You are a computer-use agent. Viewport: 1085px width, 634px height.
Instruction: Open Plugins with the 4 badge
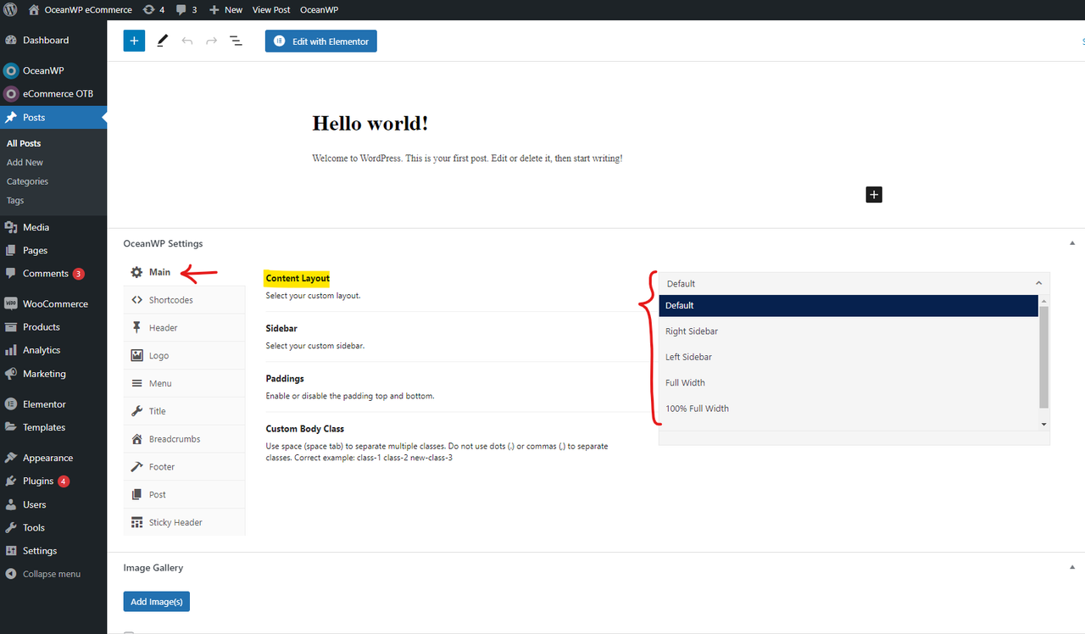(x=53, y=481)
